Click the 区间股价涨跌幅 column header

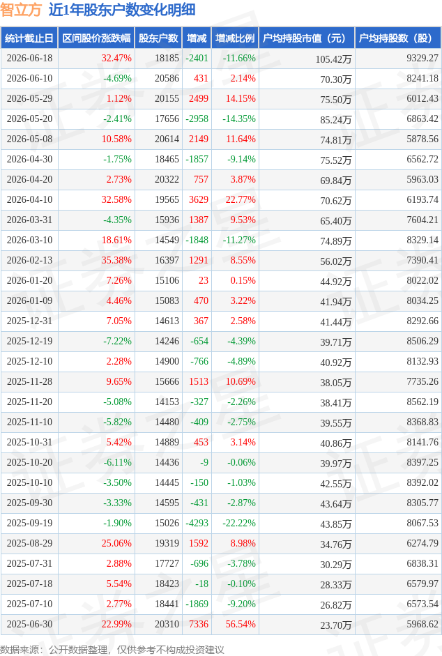click(x=96, y=38)
